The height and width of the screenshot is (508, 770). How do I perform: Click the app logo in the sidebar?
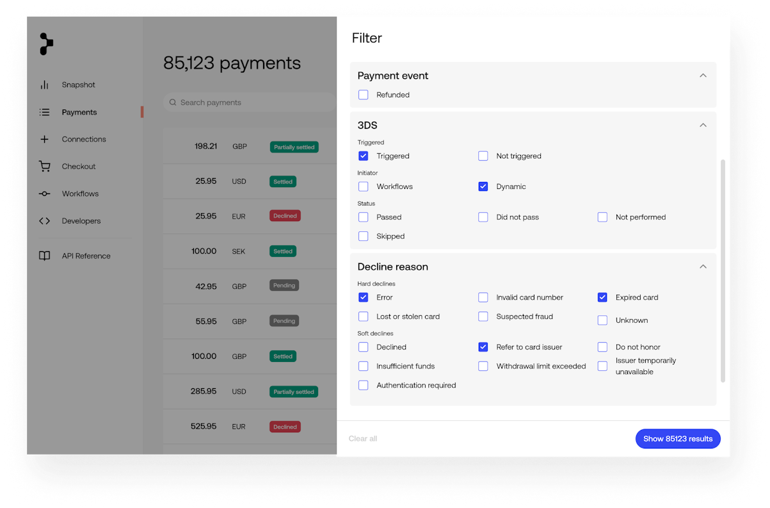[x=46, y=44]
